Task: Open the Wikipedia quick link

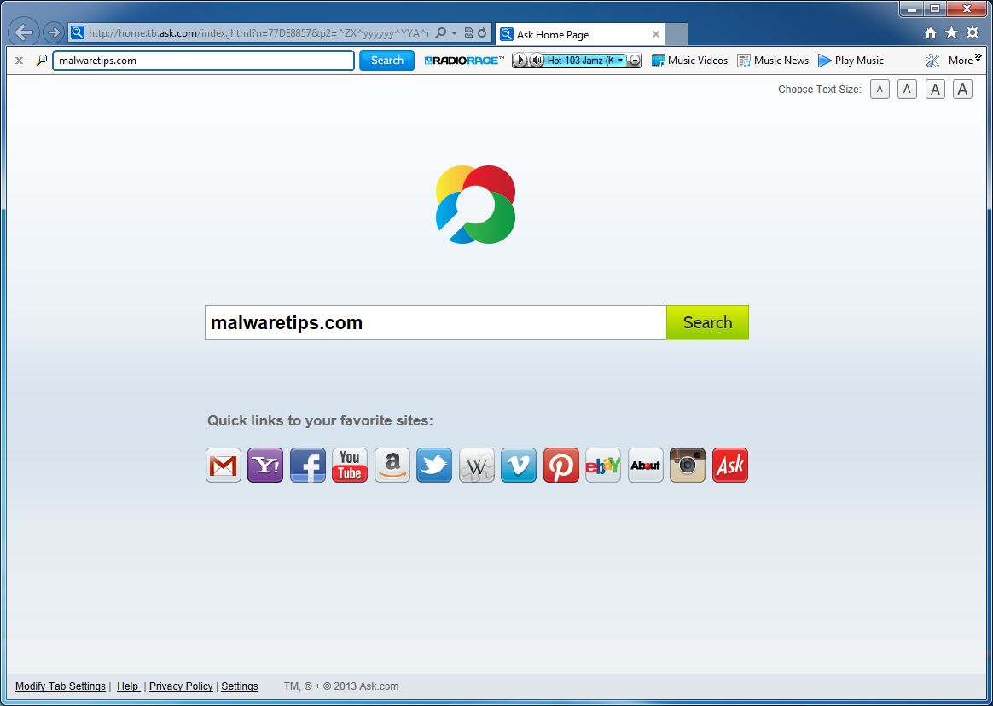Action: coord(476,466)
